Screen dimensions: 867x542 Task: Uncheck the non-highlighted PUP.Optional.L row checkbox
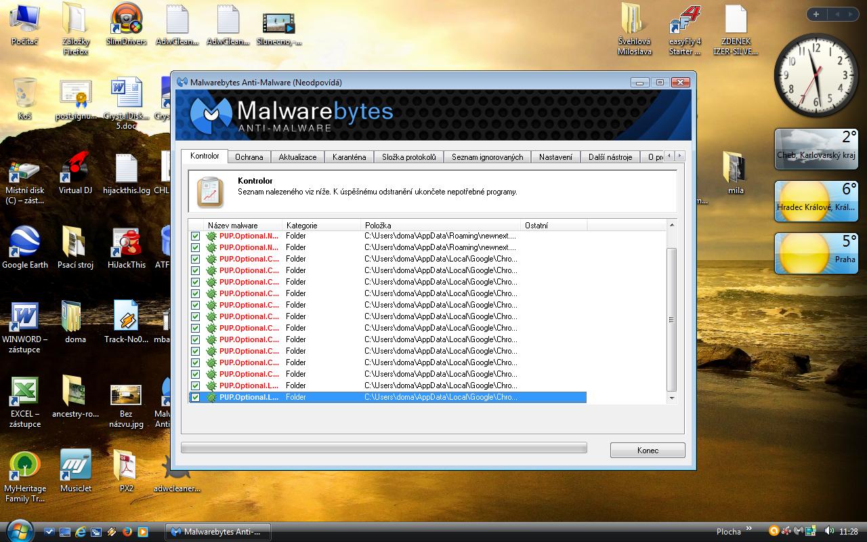click(195, 385)
